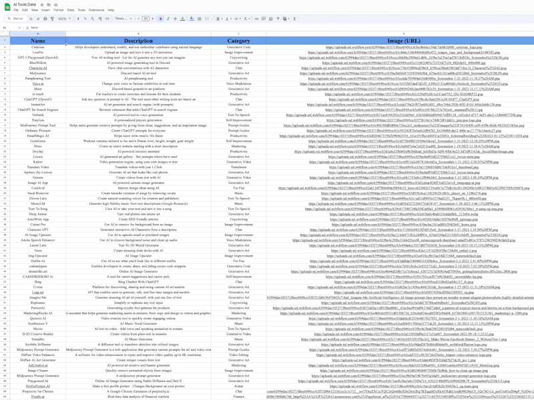Click the Print icon

pos(45,19)
